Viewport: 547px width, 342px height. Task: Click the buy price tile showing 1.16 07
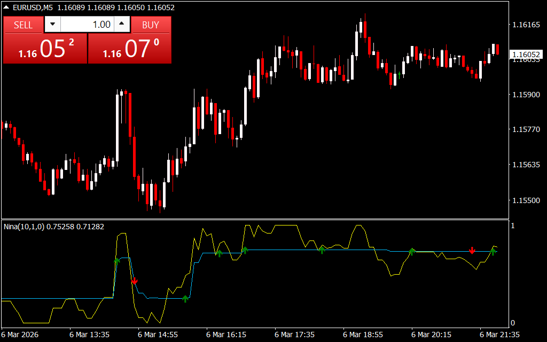pyautogui.click(x=130, y=49)
